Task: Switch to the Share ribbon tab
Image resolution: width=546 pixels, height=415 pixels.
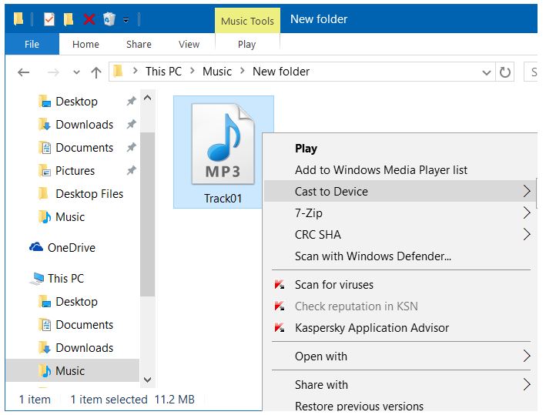Action: tap(139, 44)
